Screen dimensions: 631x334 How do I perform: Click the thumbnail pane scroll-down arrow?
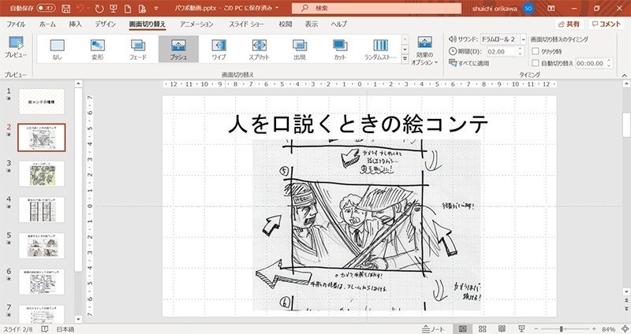[x=78, y=319]
